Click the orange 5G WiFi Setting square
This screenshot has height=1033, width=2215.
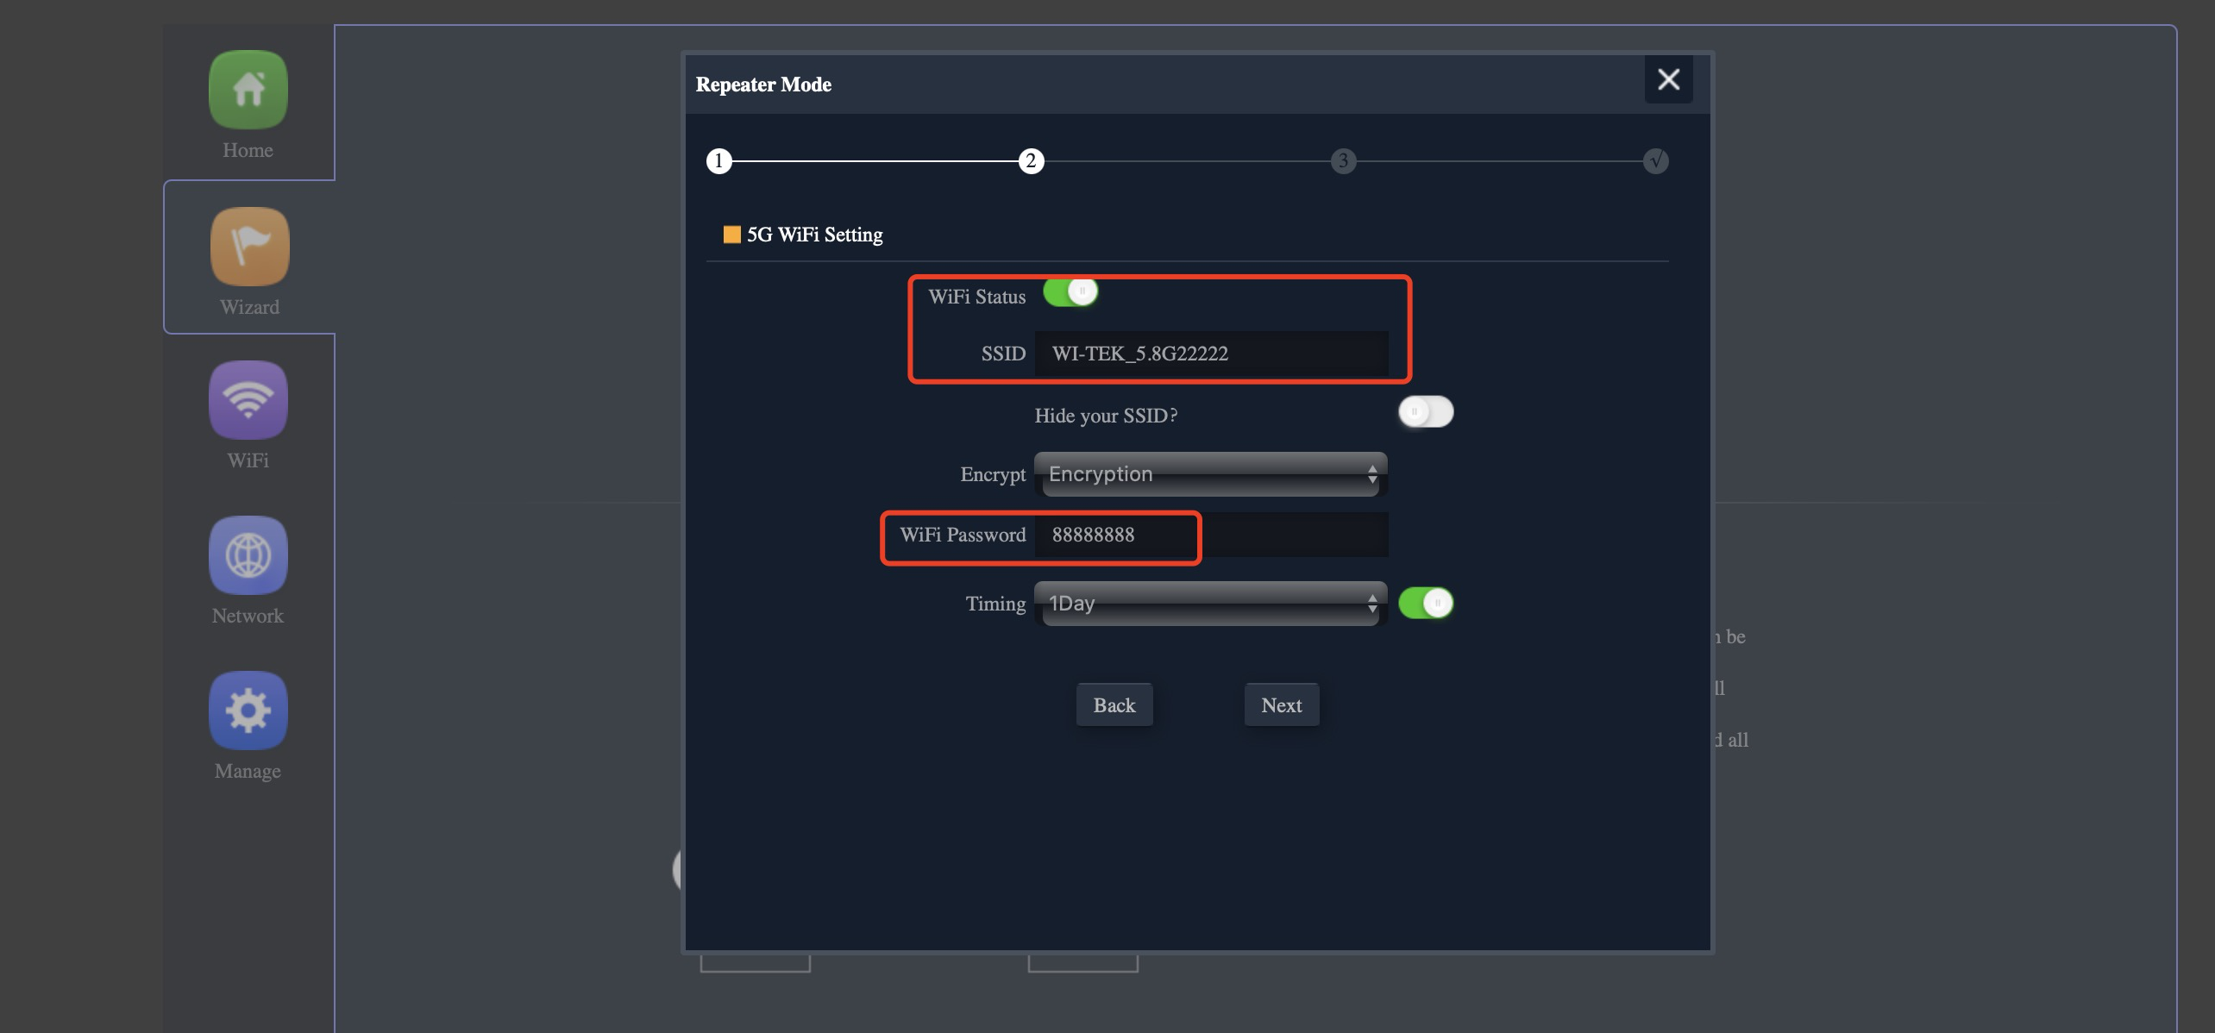[731, 235]
